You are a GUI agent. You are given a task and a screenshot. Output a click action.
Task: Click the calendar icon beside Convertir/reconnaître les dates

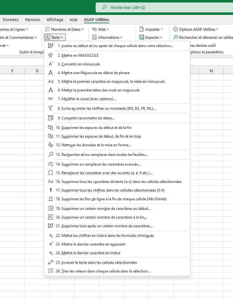[x=51, y=118]
